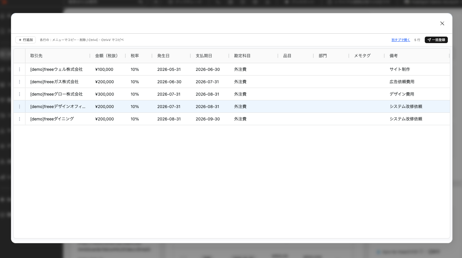Image resolution: width=462 pixels, height=258 pixels.
Task: Select the [demo]freeeガス株式会社 cell
Action: click(58, 82)
